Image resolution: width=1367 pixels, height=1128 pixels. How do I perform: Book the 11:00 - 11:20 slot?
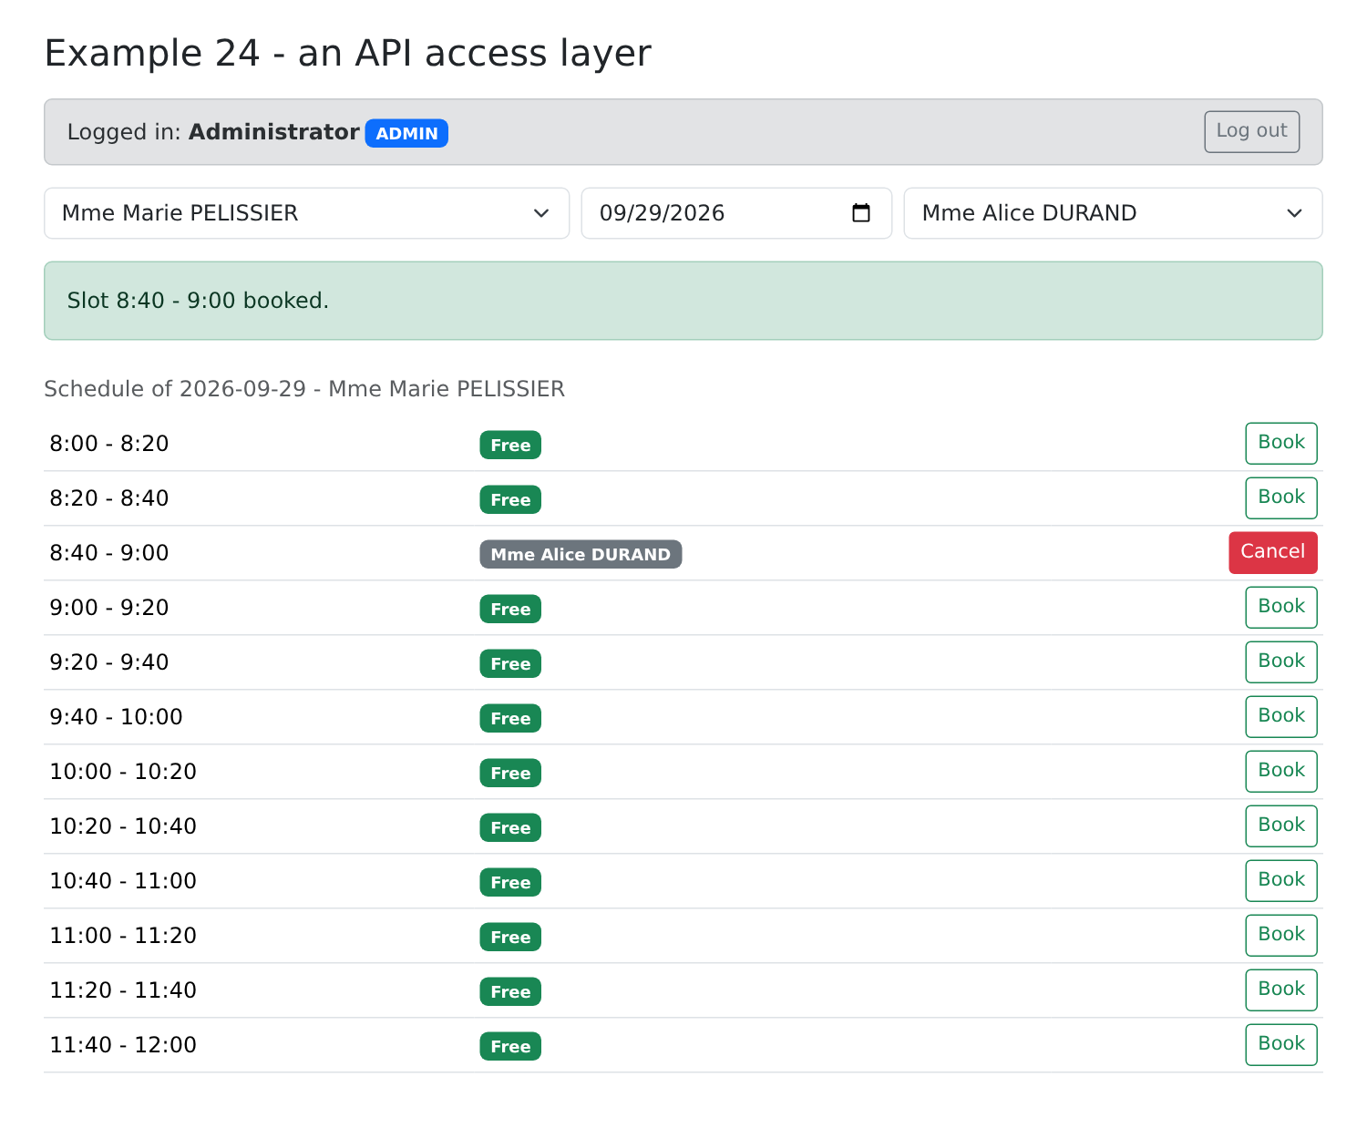coord(1281,935)
